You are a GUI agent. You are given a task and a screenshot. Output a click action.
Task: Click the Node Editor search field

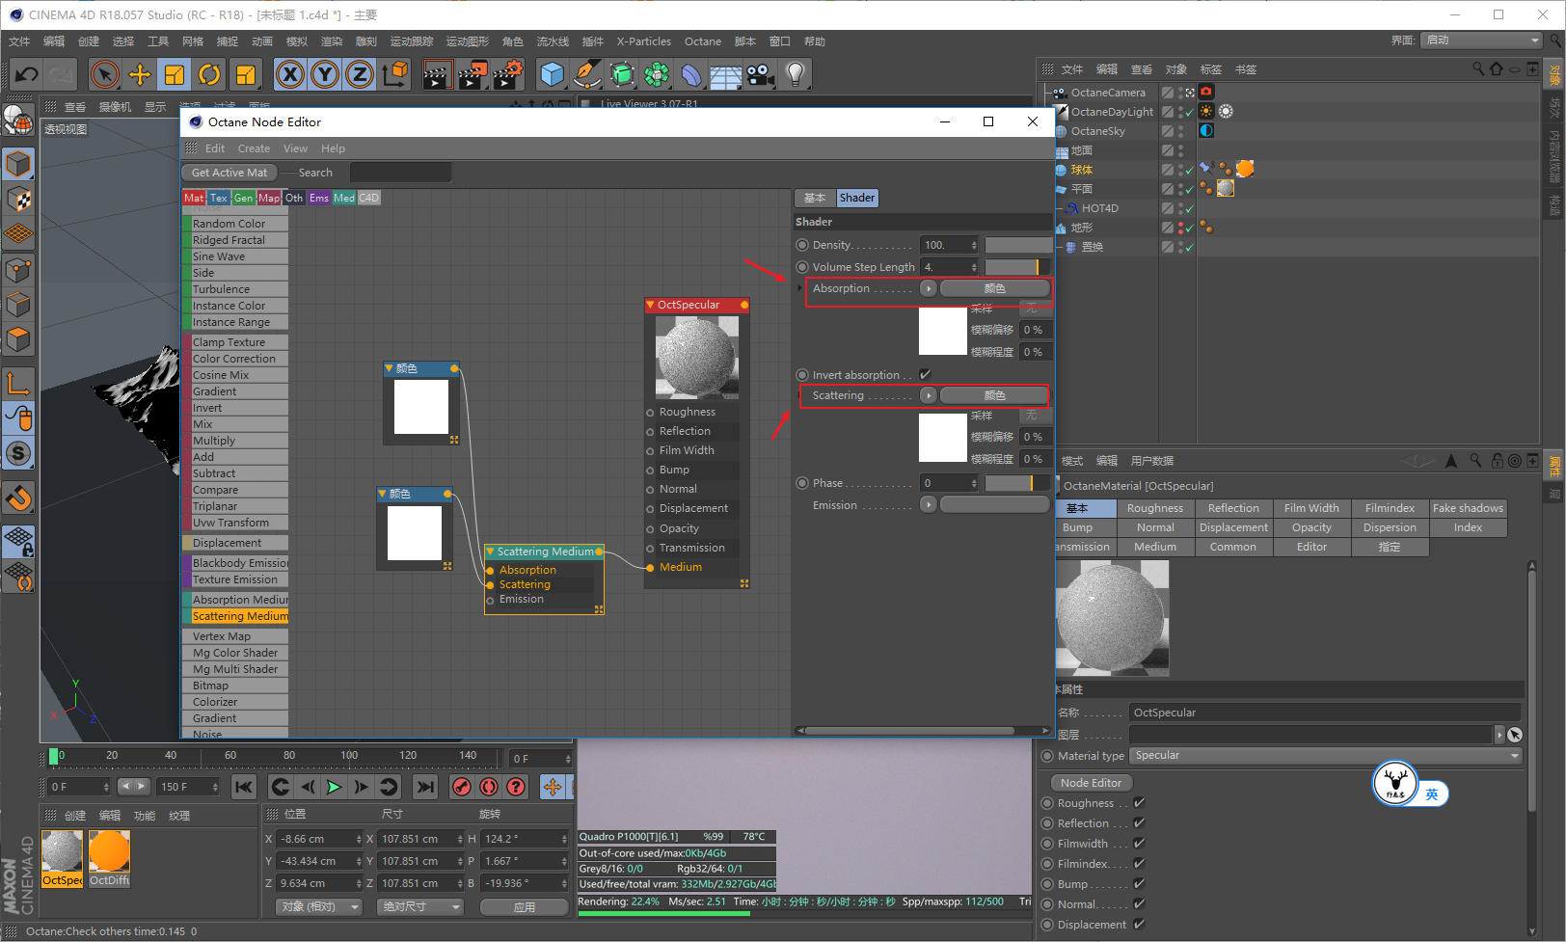(x=400, y=173)
